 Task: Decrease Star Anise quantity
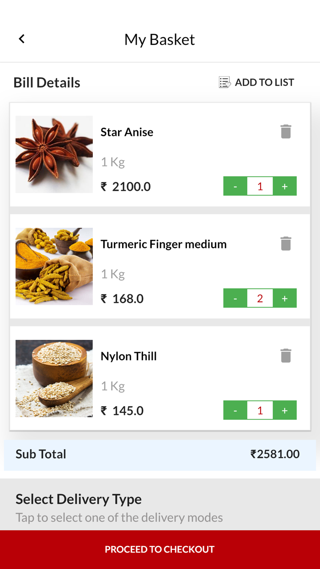(x=235, y=186)
